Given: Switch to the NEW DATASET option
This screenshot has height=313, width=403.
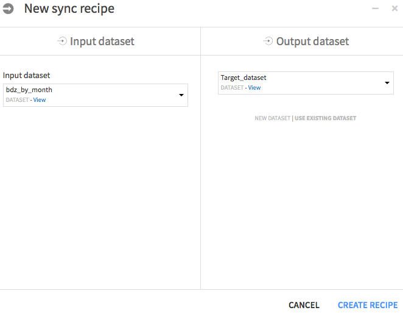Looking at the screenshot, I should tap(272, 118).
